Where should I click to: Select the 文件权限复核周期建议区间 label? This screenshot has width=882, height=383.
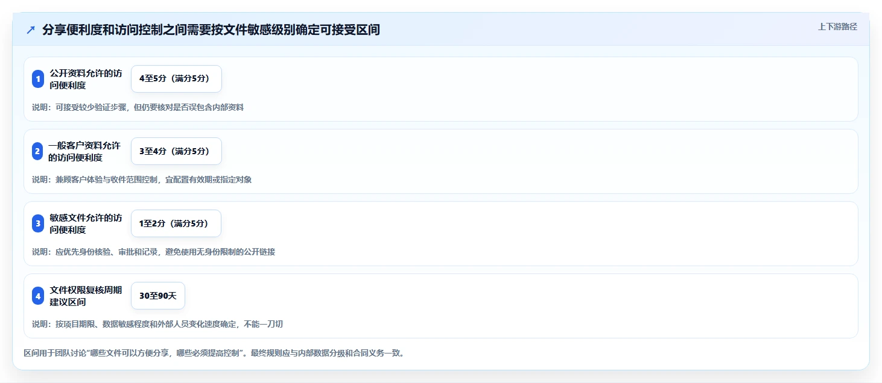(86, 296)
